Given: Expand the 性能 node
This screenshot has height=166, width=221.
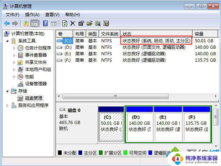Looking at the screenshot, I should (14, 77).
